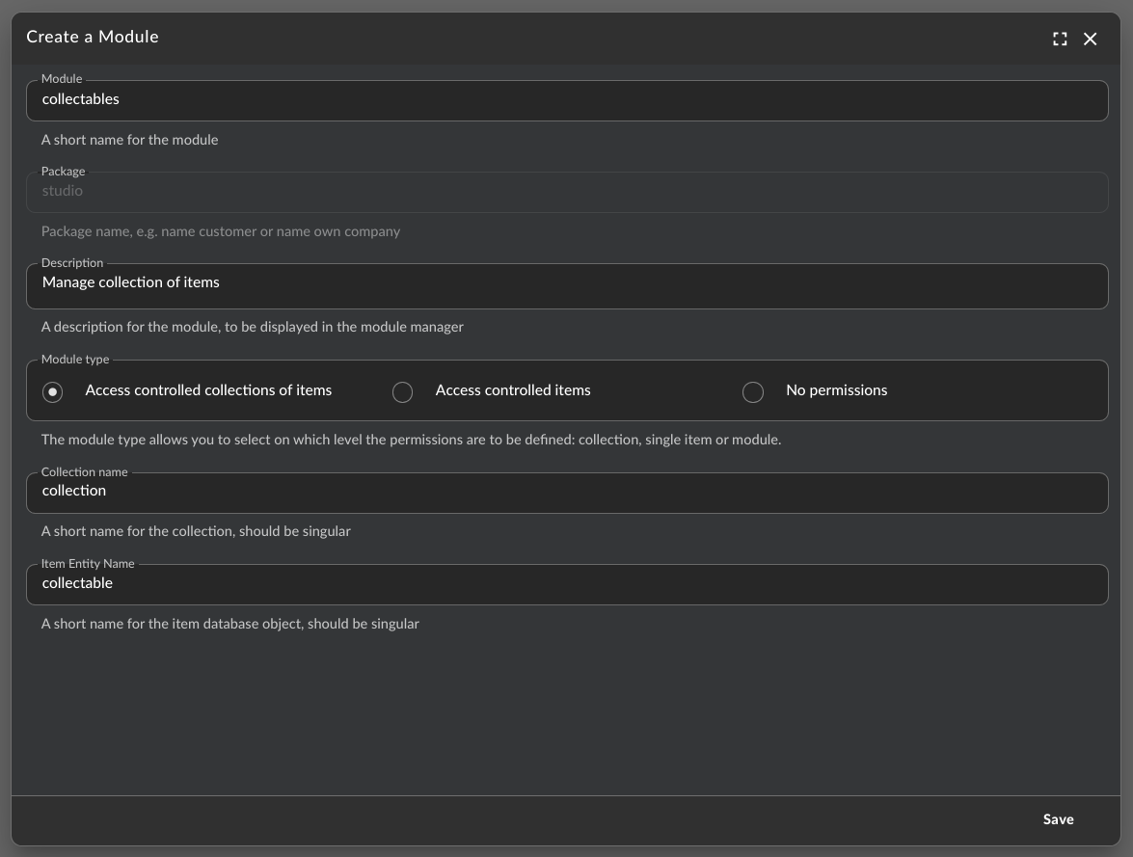Screen dimensions: 1133x857
Task: Click the Module type group label
Action: 75,360
